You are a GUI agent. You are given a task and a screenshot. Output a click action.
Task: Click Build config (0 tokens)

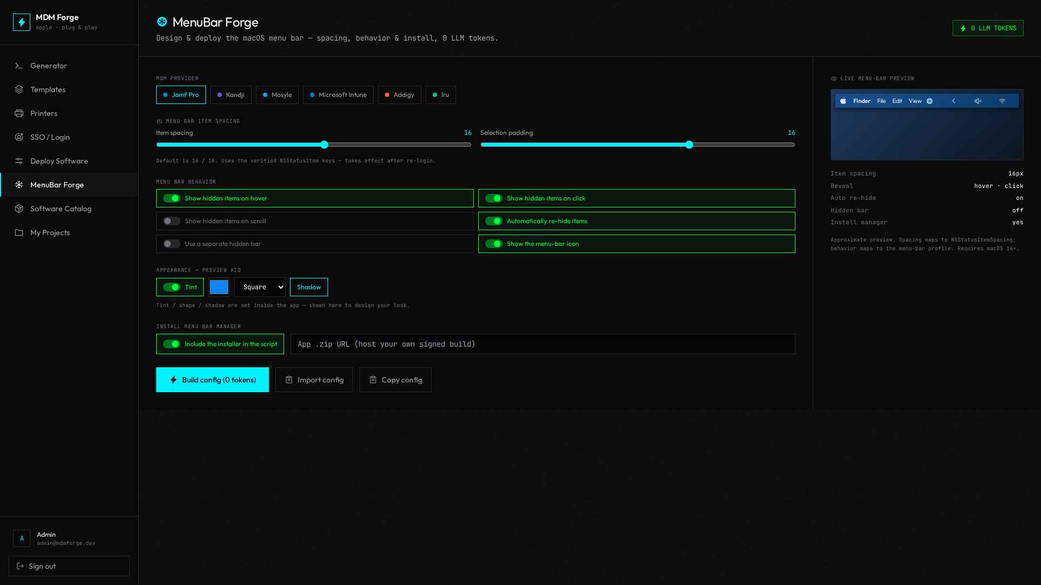pos(213,380)
